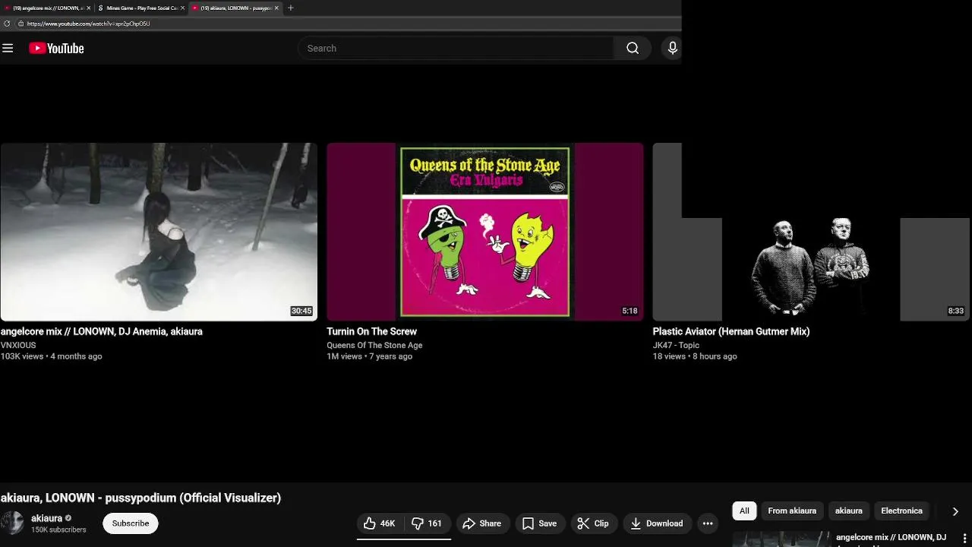Close the akiaura, LONOWN browser tab
This screenshot has height=547, width=972.
point(276,8)
